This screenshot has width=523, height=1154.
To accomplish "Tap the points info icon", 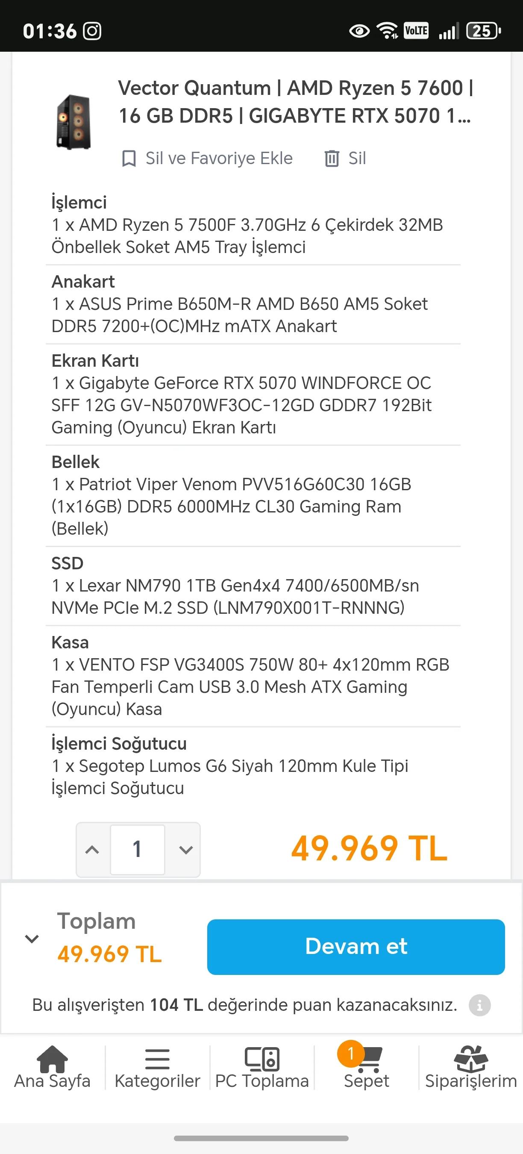I will tap(479, 1005).
